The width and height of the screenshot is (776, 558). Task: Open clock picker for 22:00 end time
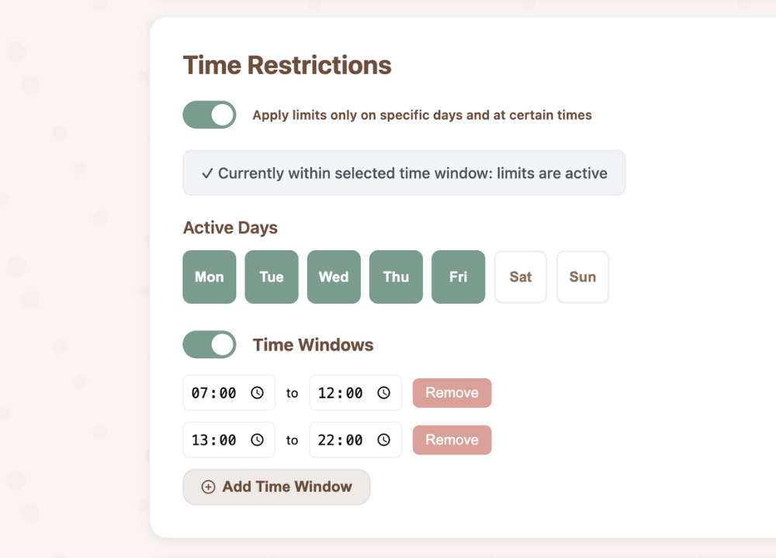383,440
